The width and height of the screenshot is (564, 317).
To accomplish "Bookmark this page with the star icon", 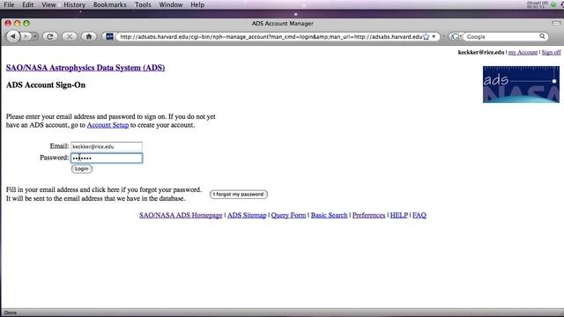I will (427, 37).
